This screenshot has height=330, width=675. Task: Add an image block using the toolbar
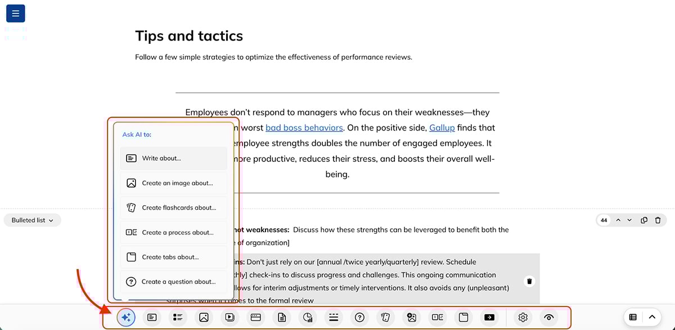pos(204,317)
